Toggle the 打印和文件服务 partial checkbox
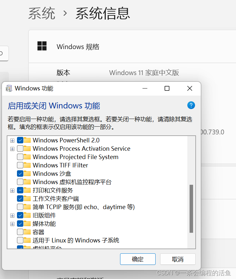The image size is (236, 279). (x=20, y=190)
